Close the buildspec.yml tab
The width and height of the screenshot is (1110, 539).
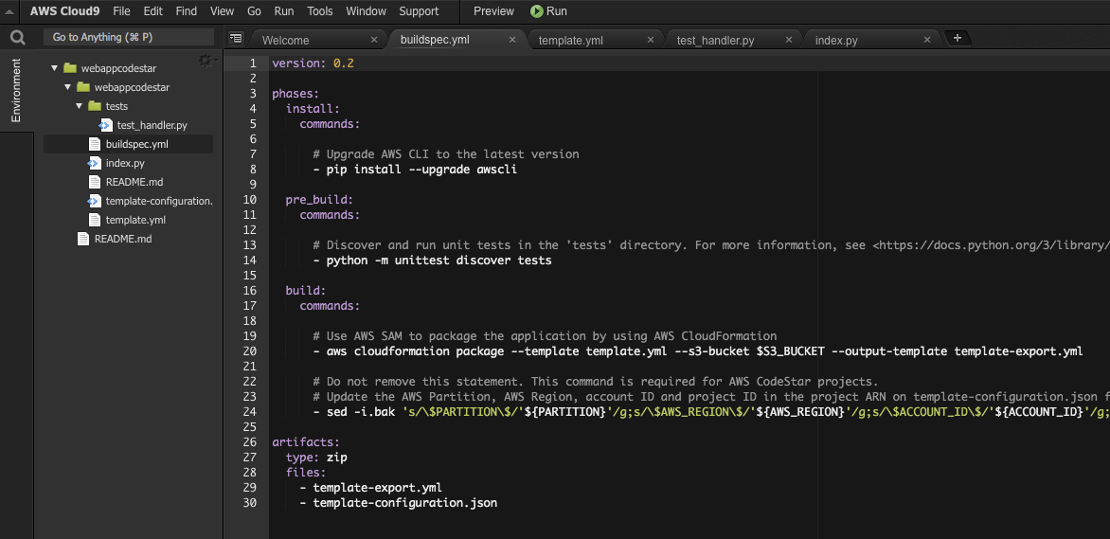pos(512,40)
